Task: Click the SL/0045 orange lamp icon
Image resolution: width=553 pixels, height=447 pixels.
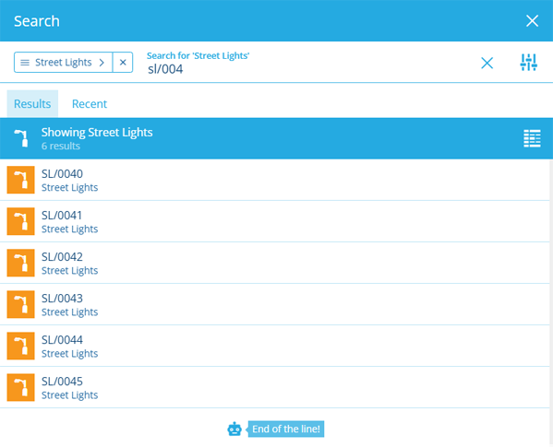Action: pos(21,387)
